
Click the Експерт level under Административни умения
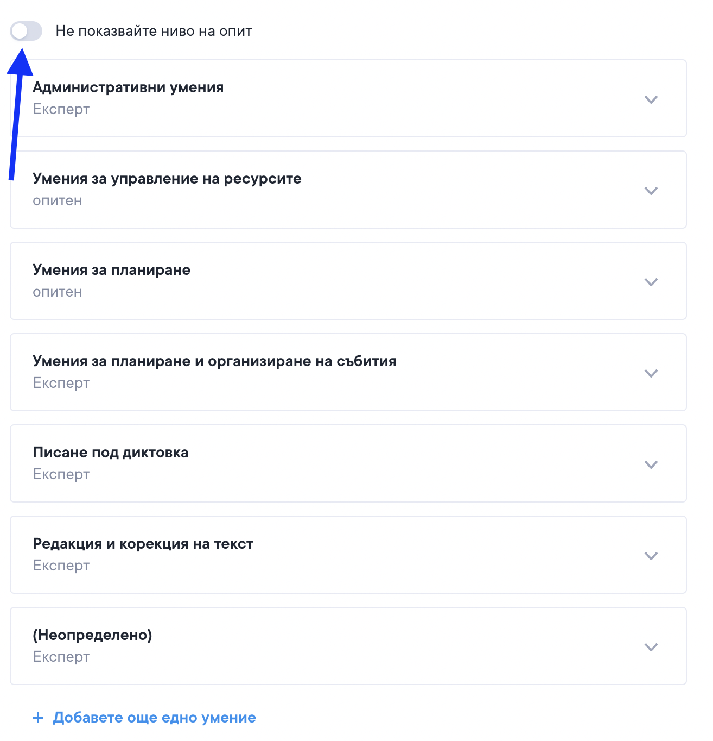[x=61, y=109]
